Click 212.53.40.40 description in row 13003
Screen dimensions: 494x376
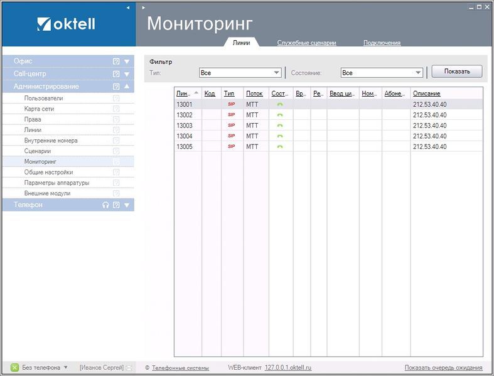point(430,126)
